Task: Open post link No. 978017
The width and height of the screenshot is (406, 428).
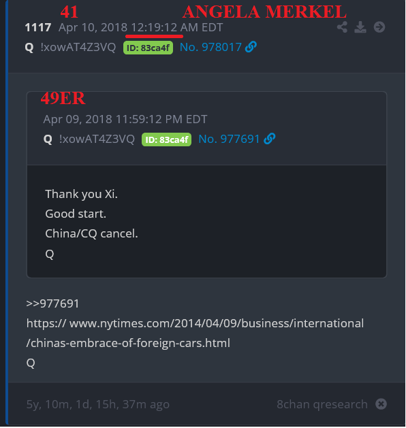Action: (x=210, y=47)
